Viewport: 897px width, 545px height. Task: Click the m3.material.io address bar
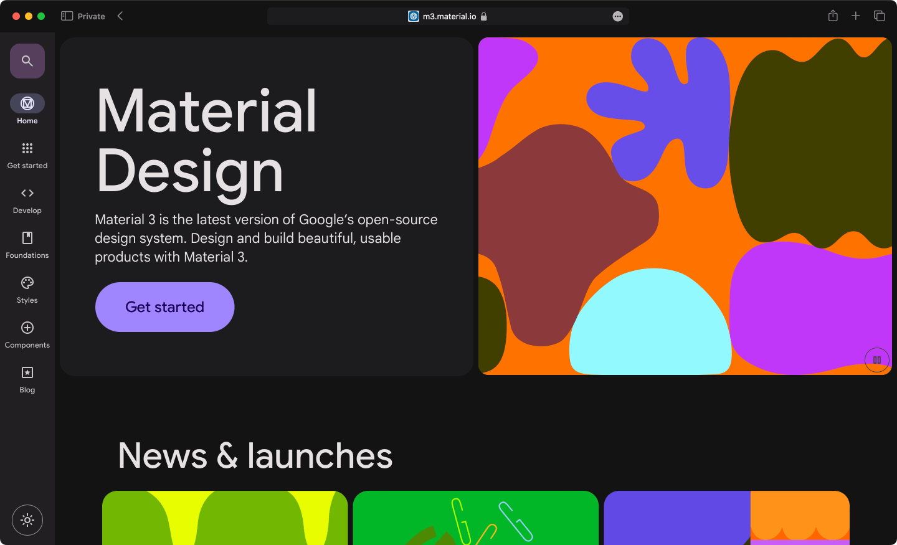[x=448, y=16]
